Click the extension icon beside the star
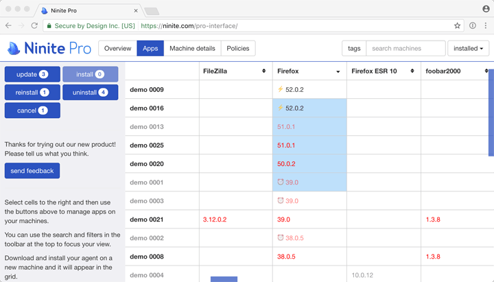 [473, 25]
